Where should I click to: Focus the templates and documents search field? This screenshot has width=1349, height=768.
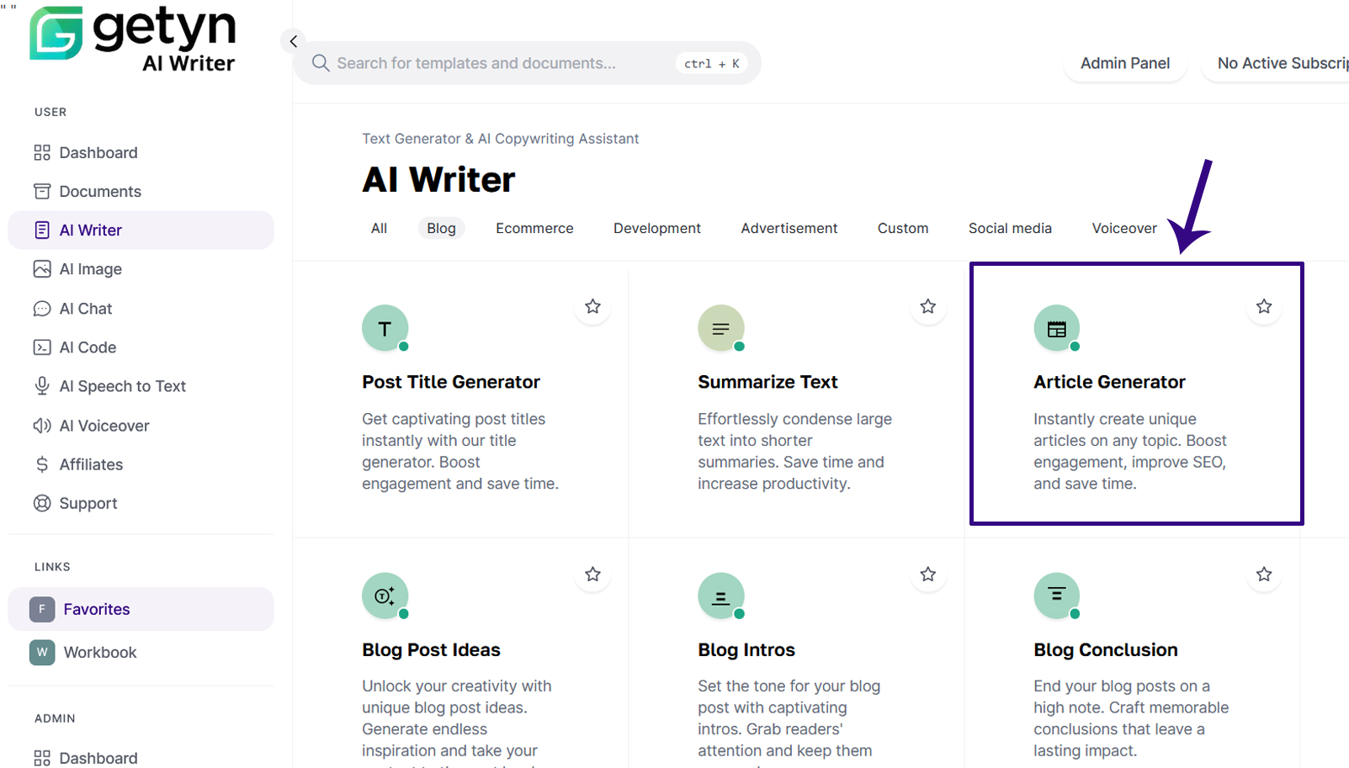click(x=527, y=63)
